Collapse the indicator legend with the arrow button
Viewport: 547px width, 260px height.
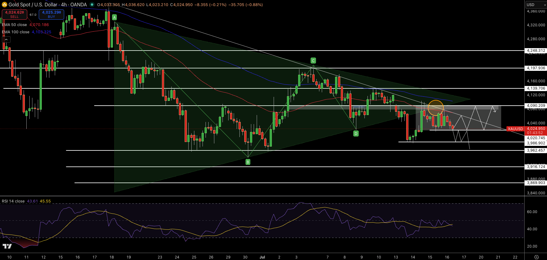[6, 39]
